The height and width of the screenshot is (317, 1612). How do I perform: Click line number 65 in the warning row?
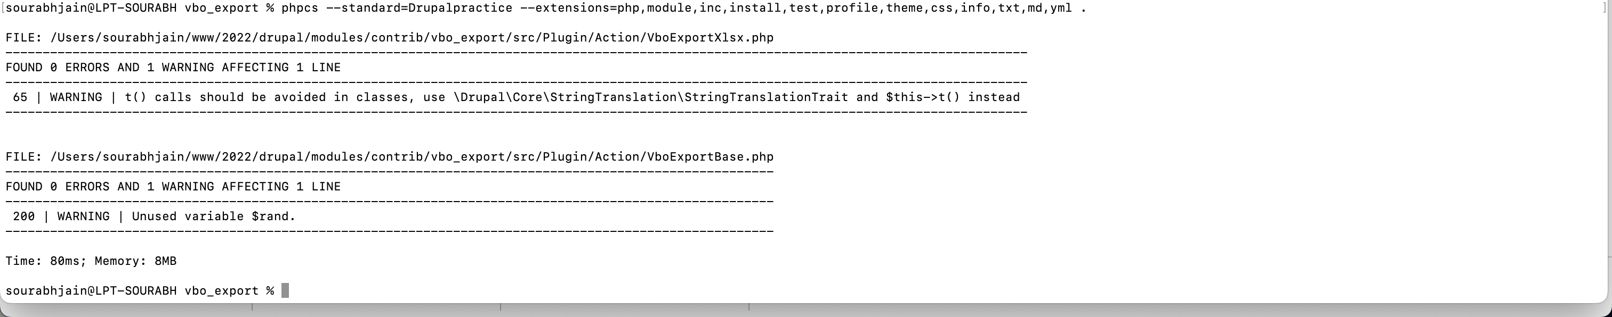[20, 97]
